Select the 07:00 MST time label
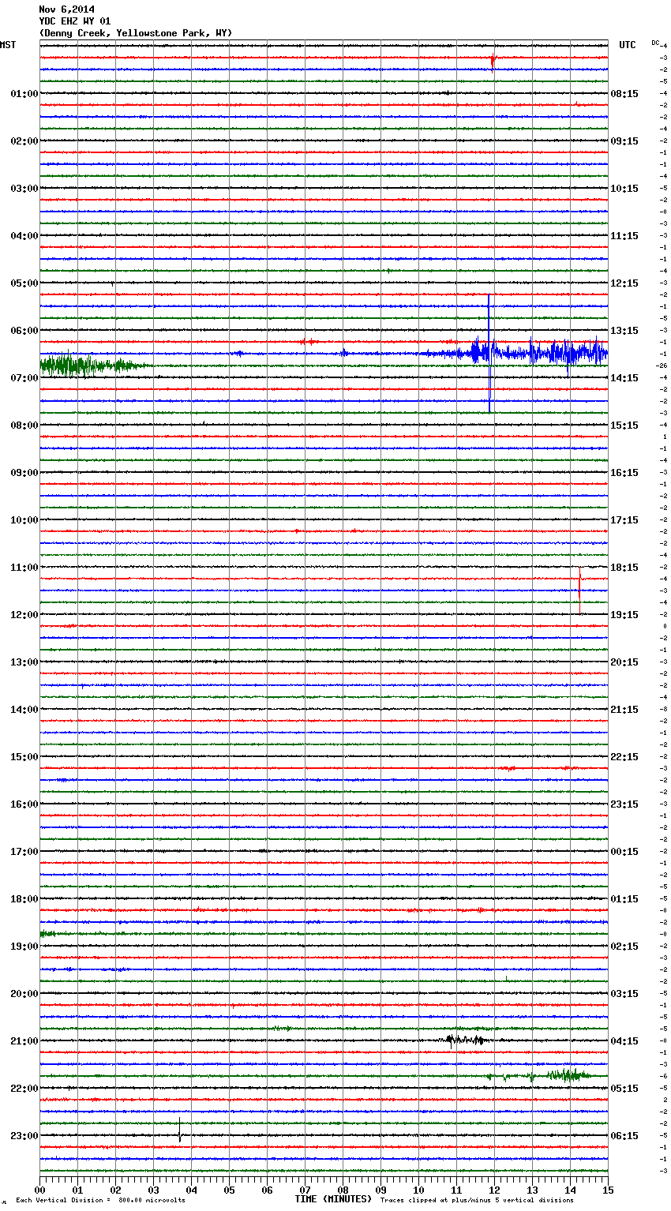 point(24,378)
